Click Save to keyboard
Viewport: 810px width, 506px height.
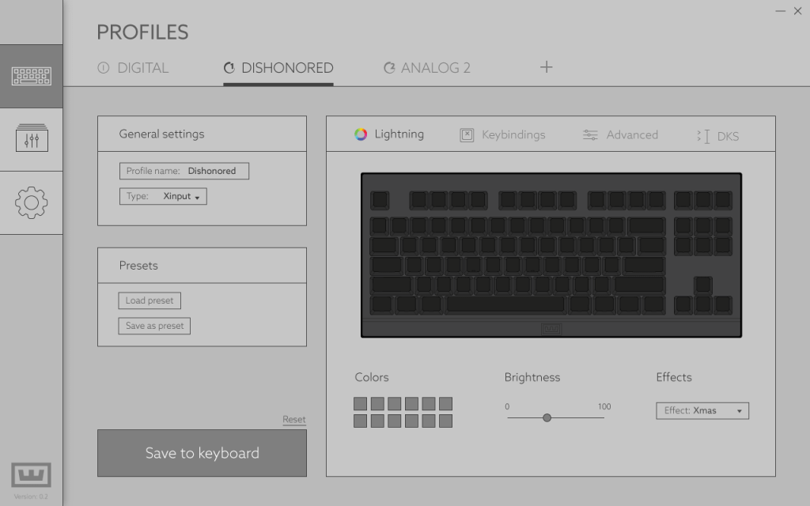pyautogui.click(x=202, y=453)
